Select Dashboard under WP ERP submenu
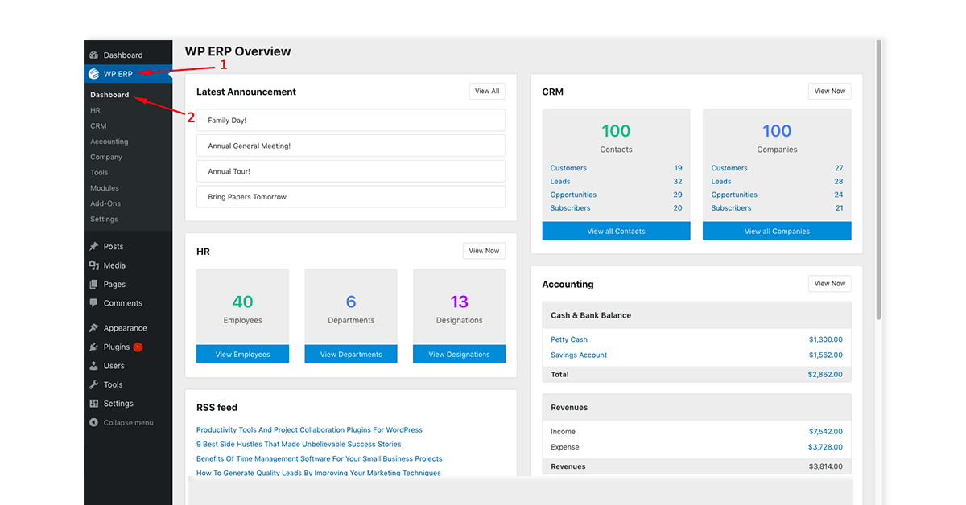The width and height of the screenshot is (966, 505). pyautogui.click(x=109, y=95)
